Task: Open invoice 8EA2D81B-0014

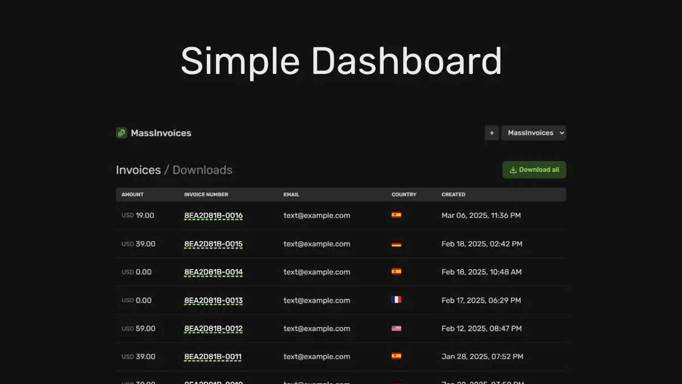Action: click(213, 272)
